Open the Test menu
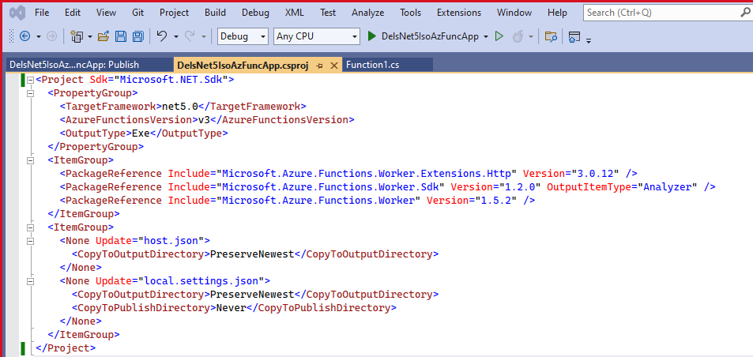Viewport: 753px width, 357px height. (x=328, y=13)
